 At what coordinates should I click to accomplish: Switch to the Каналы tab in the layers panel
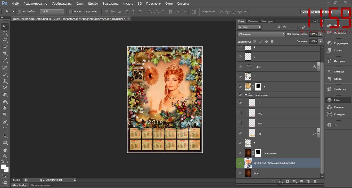coord(253,21)
